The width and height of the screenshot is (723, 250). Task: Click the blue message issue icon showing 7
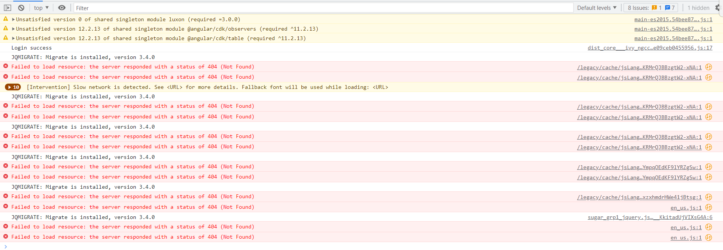(667, 8)
